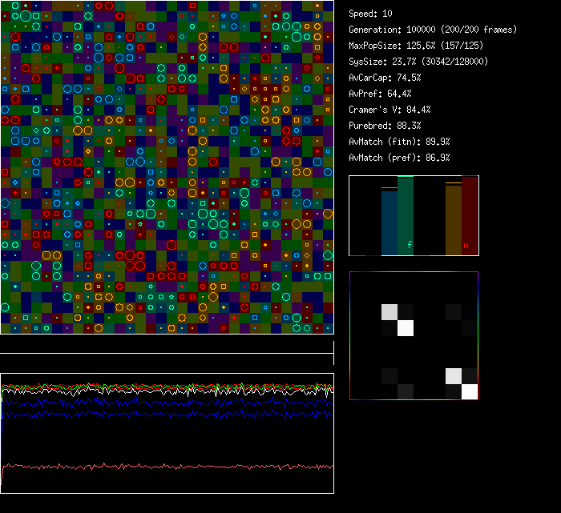Click the white cell in heatmap's bottom-right corner

(470, 391)
